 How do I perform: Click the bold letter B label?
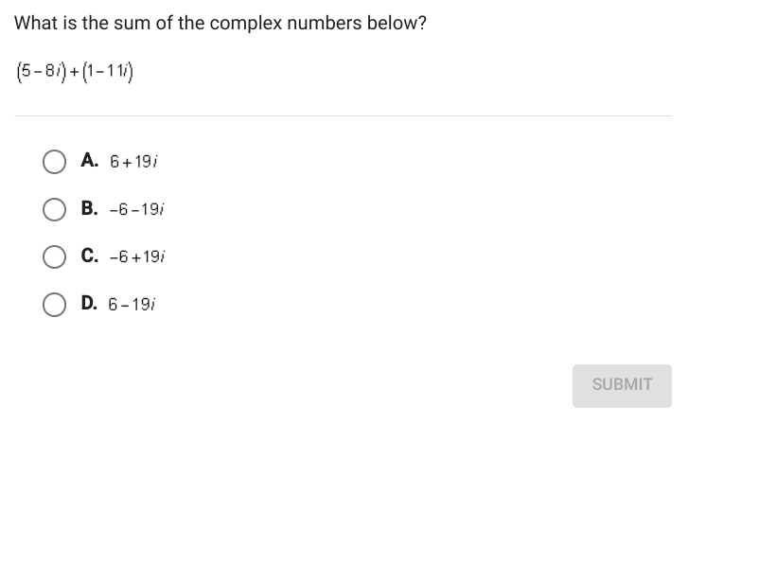click(x=90, y=208)
